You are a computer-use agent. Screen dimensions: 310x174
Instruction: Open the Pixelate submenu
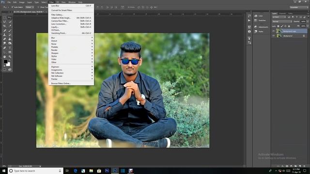[71, 47]
